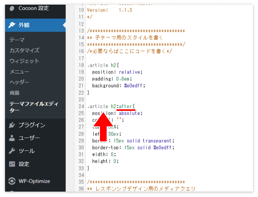Screen dimensions: 258x197
Task: Click line number 17 in gutter
Action: coord(81,58)
